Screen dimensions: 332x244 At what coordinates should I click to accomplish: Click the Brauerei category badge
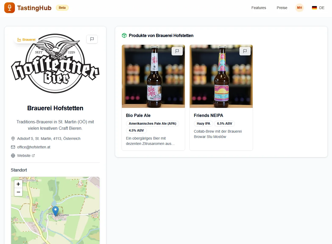[x=26, y=40]
